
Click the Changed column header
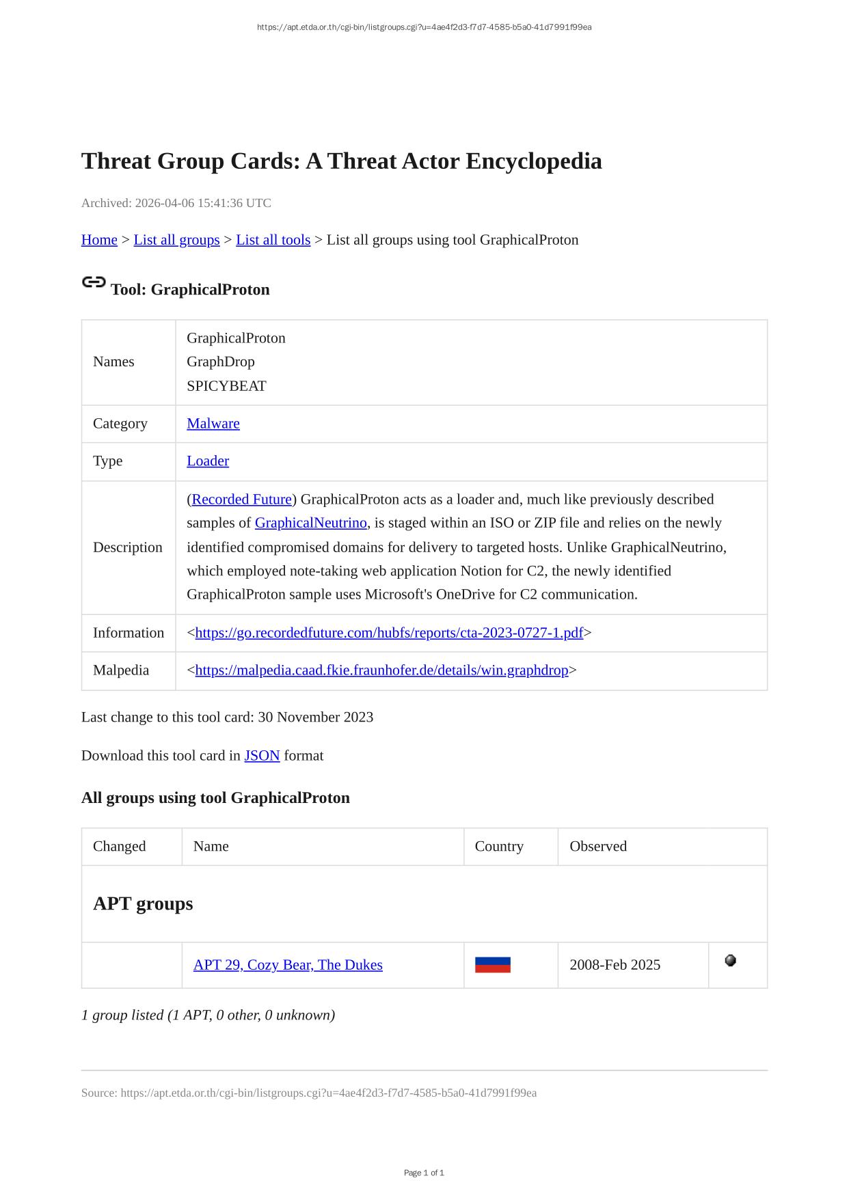pyautogui.click(x=120, y=847)
